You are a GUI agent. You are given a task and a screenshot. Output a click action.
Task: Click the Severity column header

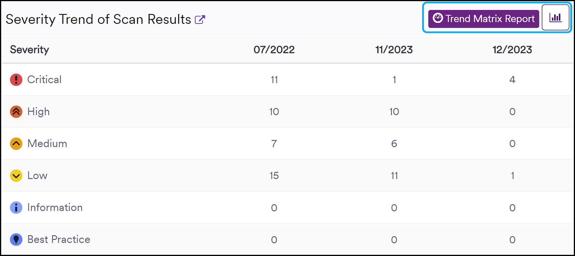(29, 49)
